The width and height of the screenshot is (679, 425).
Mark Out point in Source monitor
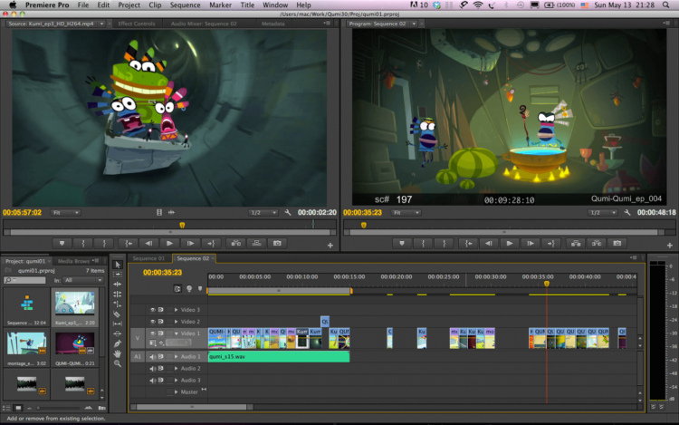pos(104,244)
